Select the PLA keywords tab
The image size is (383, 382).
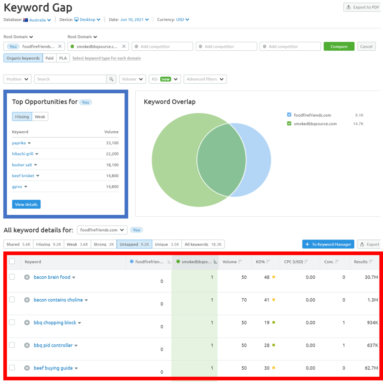[63, 58]
